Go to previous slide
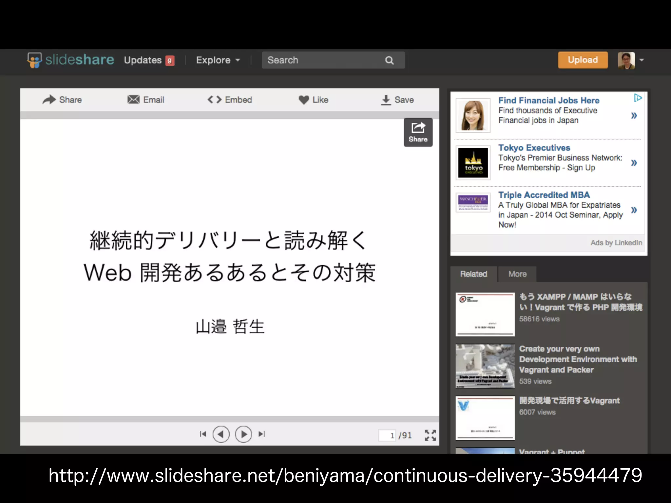This screenshot has width=671, height=503. 221,434
